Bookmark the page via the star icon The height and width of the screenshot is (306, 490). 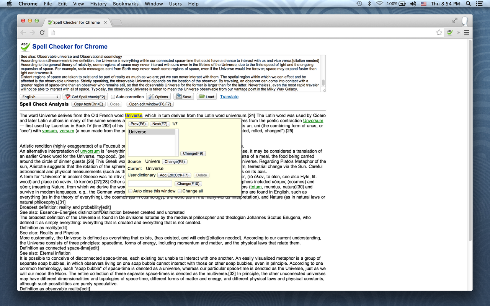point(439,33)
